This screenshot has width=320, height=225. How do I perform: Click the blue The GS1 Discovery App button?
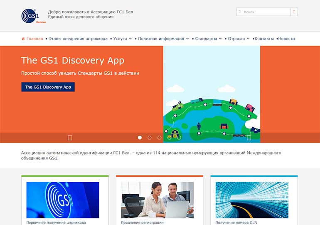(x=48, y=87)
